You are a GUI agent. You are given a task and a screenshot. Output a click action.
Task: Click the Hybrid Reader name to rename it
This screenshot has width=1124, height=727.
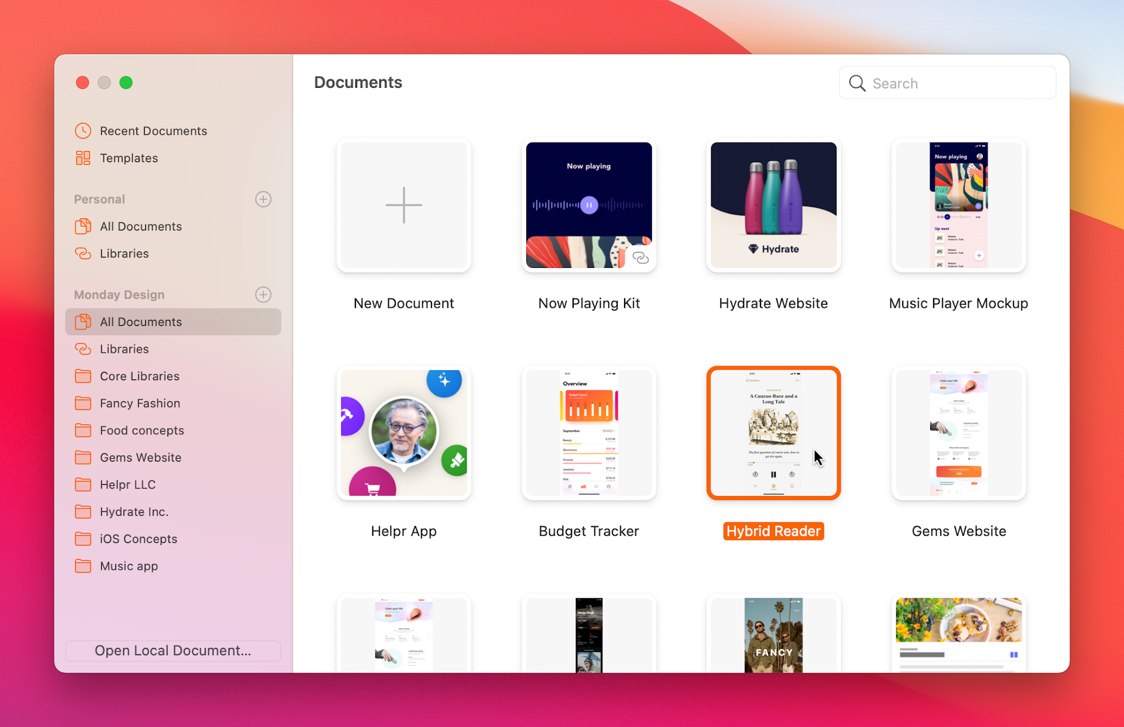tap(773, 530)
